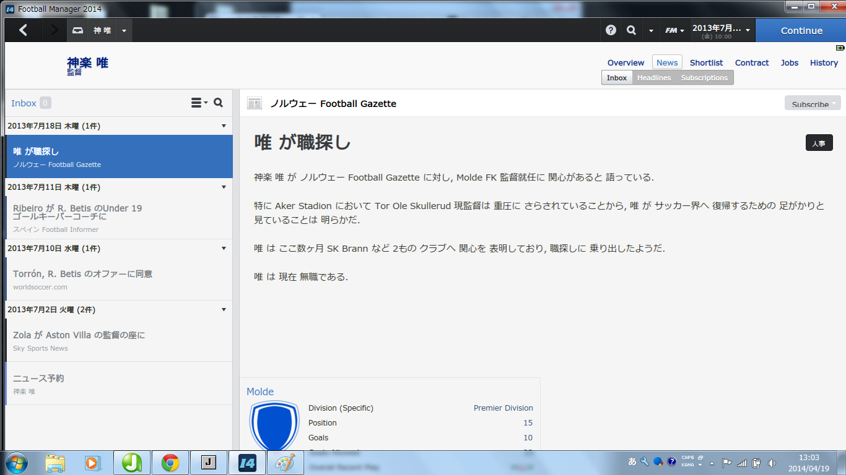Select the News tab
846x475 pixels.
[667, 62]
